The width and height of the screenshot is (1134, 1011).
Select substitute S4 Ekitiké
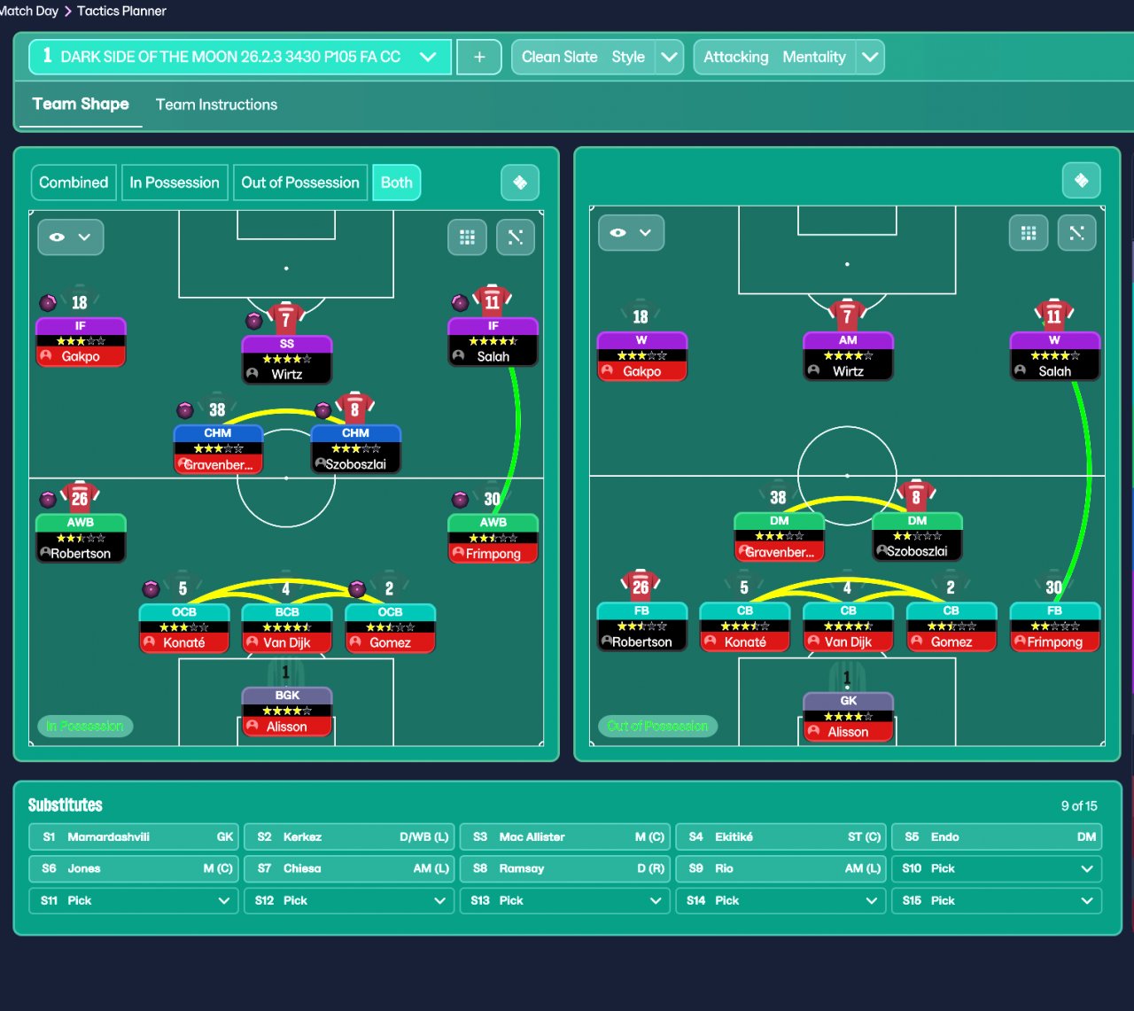(781, 836)
